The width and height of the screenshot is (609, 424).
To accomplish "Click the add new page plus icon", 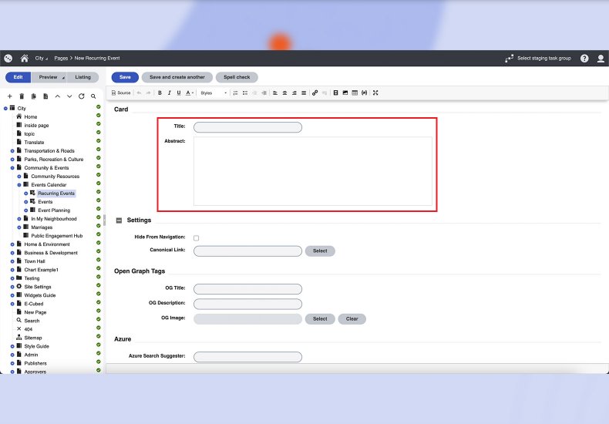I will [9, 96].
